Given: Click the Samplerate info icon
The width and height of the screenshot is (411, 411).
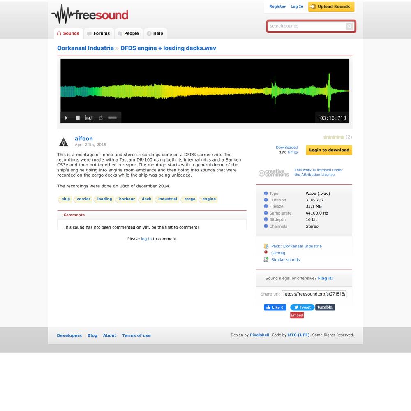Looking at the screenshot, I should [x=266, y=213].
